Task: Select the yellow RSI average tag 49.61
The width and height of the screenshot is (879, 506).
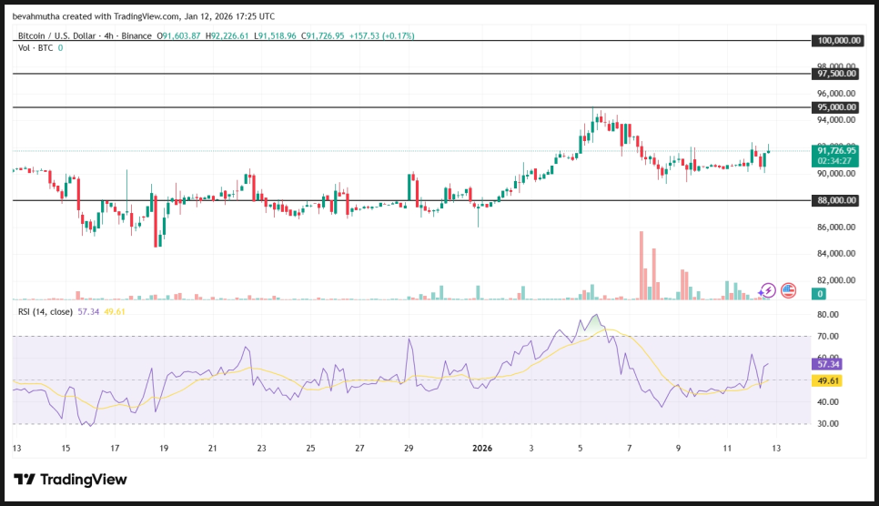Action: point(828,380)
